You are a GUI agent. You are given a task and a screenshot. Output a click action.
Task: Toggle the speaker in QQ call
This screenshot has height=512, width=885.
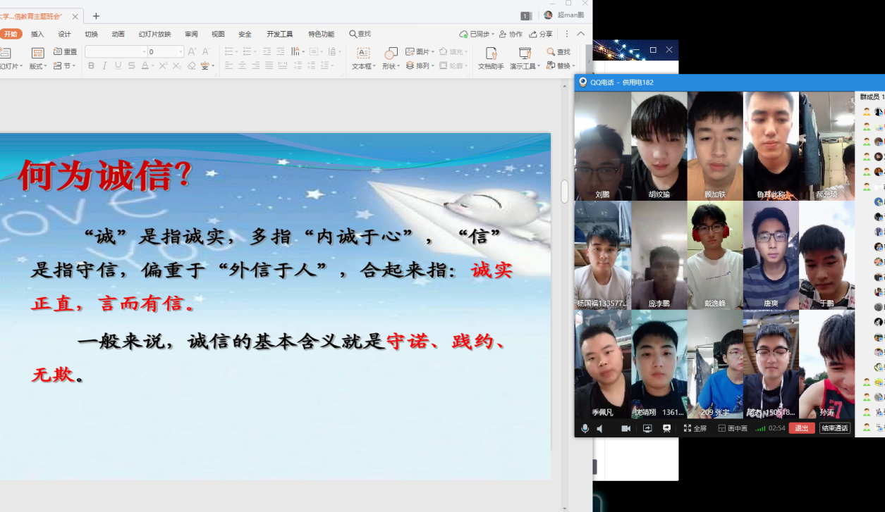[600, 428]
